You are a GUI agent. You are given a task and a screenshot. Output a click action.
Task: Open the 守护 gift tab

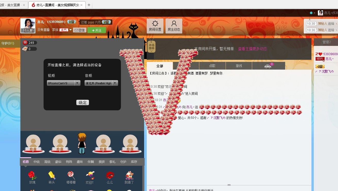(x=123, y=162)
